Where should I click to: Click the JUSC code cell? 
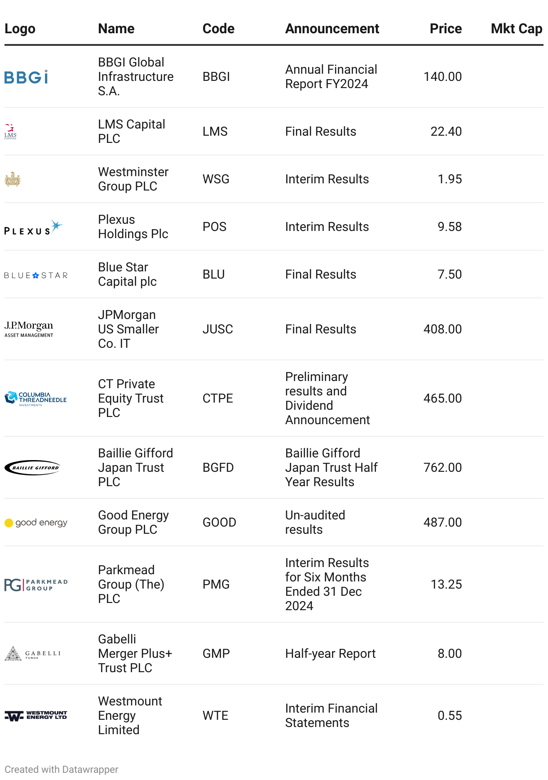218,329
